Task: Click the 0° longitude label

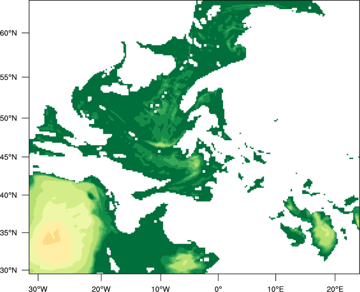Action: (x=218, y=289)
